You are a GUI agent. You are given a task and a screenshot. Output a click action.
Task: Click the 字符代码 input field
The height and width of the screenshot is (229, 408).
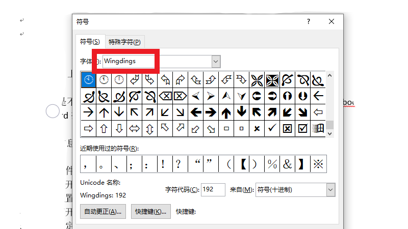[213, 190]
